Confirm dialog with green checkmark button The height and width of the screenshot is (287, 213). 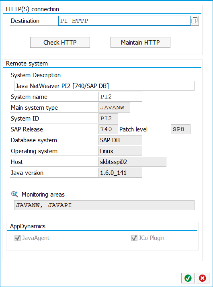point(188,278)
